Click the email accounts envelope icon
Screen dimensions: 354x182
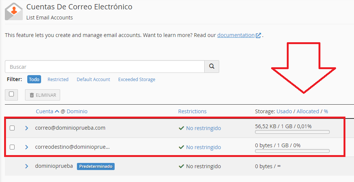point(14,11)
